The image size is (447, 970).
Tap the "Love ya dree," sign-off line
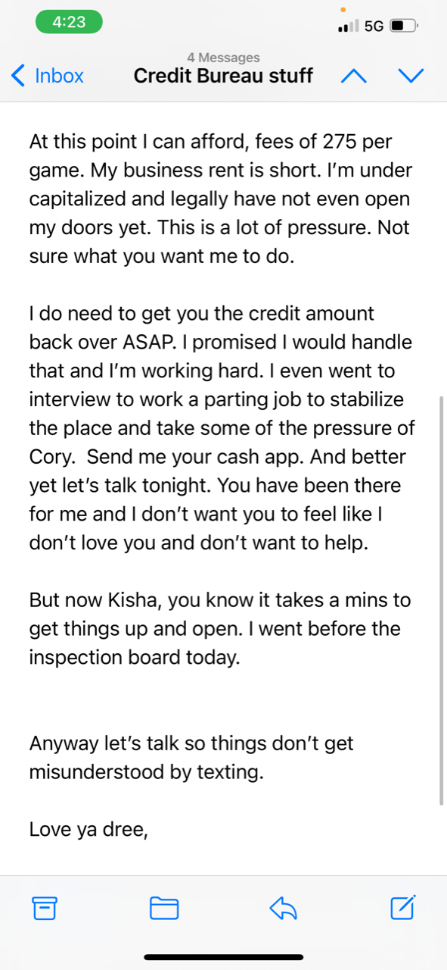(x=88, y=830)
